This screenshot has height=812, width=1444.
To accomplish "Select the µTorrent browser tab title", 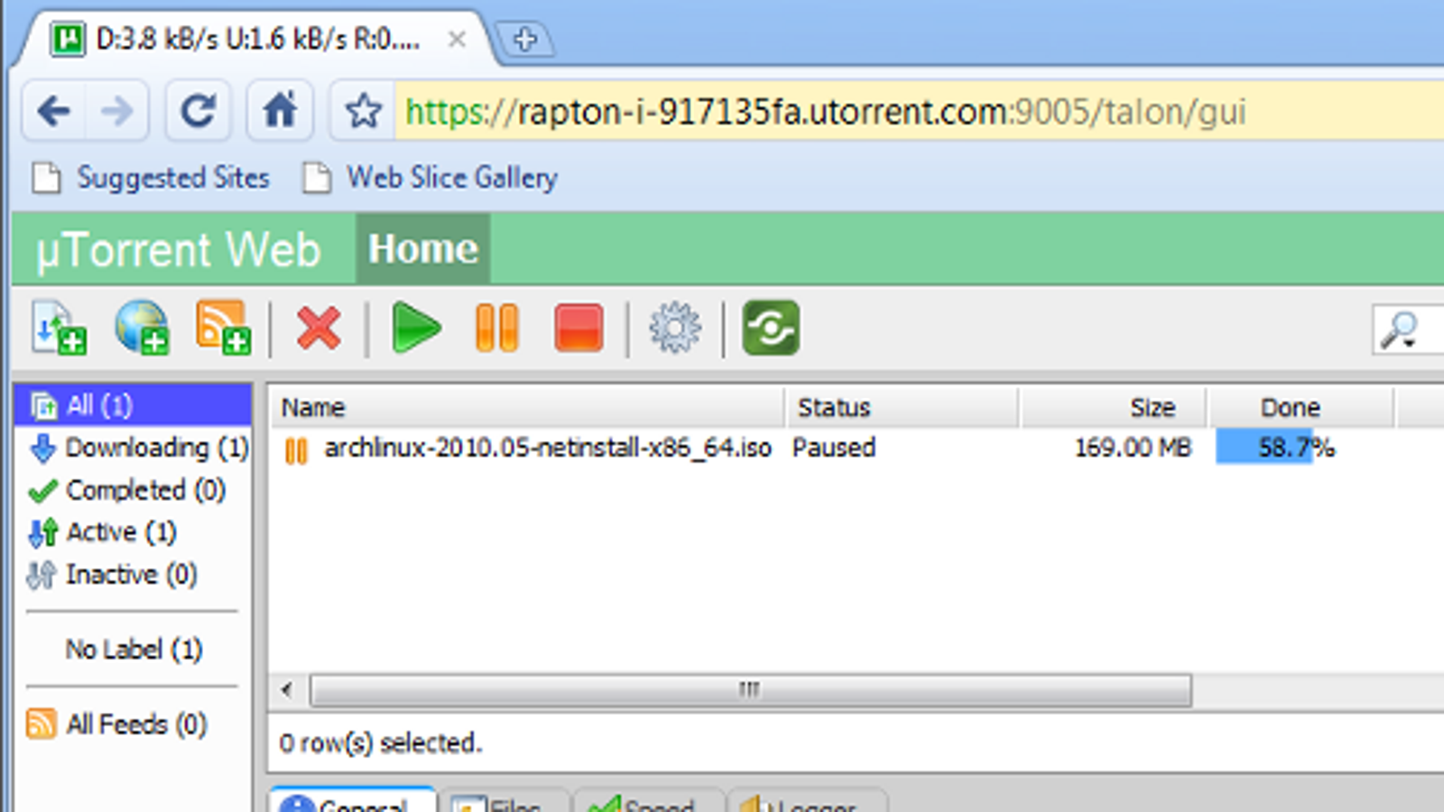I will pos(257,40).
